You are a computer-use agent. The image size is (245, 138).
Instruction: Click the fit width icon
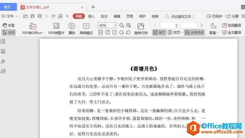(x=114, y=32)
